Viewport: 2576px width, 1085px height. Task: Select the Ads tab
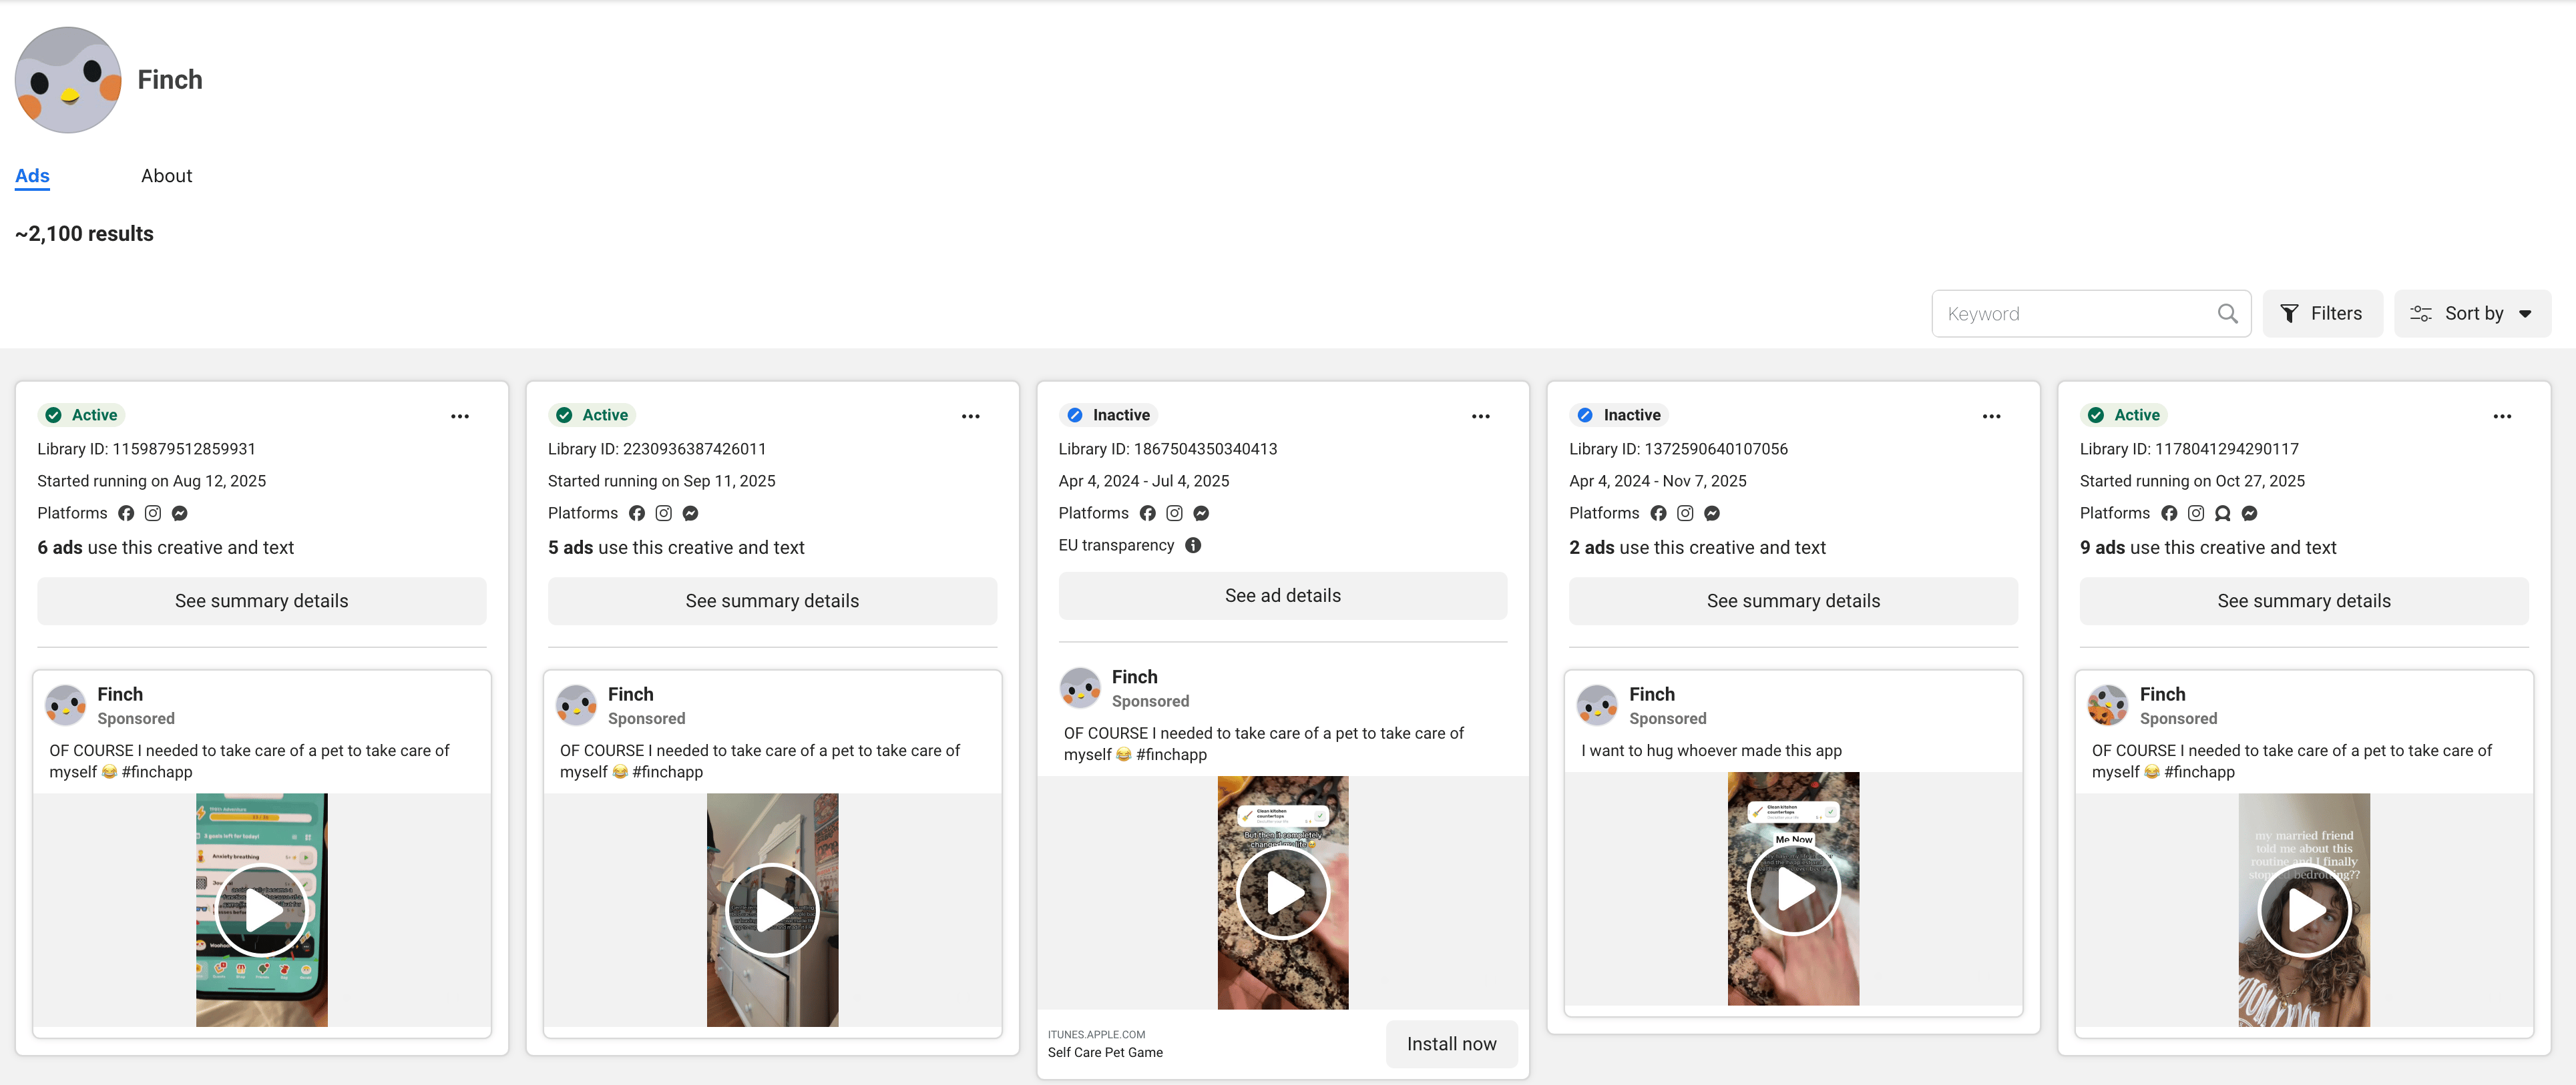32,176
